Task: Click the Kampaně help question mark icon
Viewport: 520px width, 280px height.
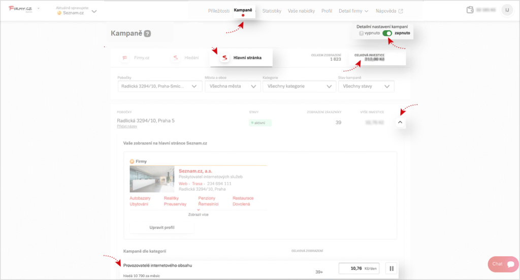Action: [x=147, y=34]
